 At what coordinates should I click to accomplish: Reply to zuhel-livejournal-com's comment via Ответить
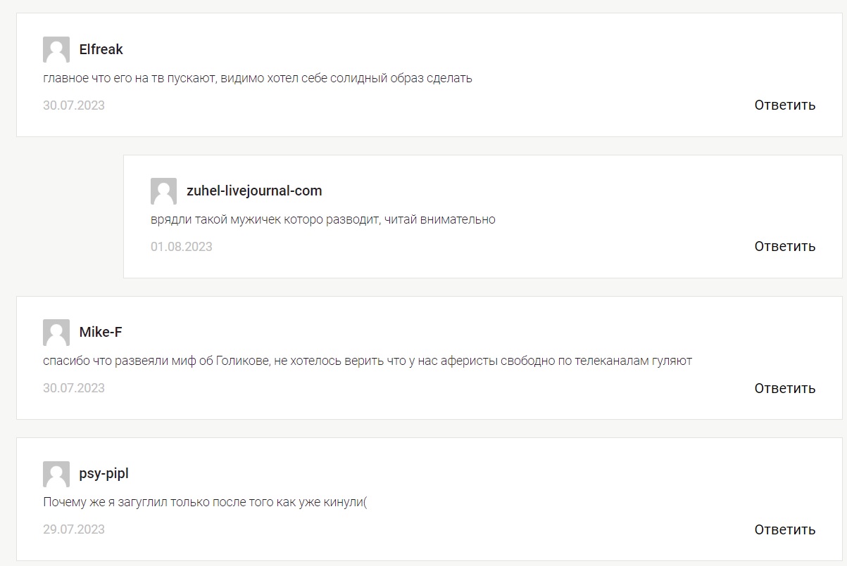coord(785,246)
